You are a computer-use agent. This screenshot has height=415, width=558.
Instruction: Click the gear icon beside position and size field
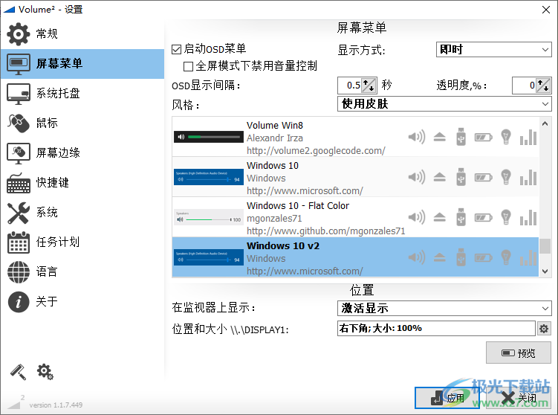pos(544,329)
